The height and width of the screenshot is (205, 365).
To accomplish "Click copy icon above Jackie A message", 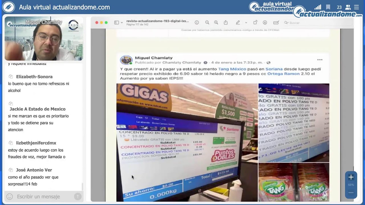I will click(11, 103).
